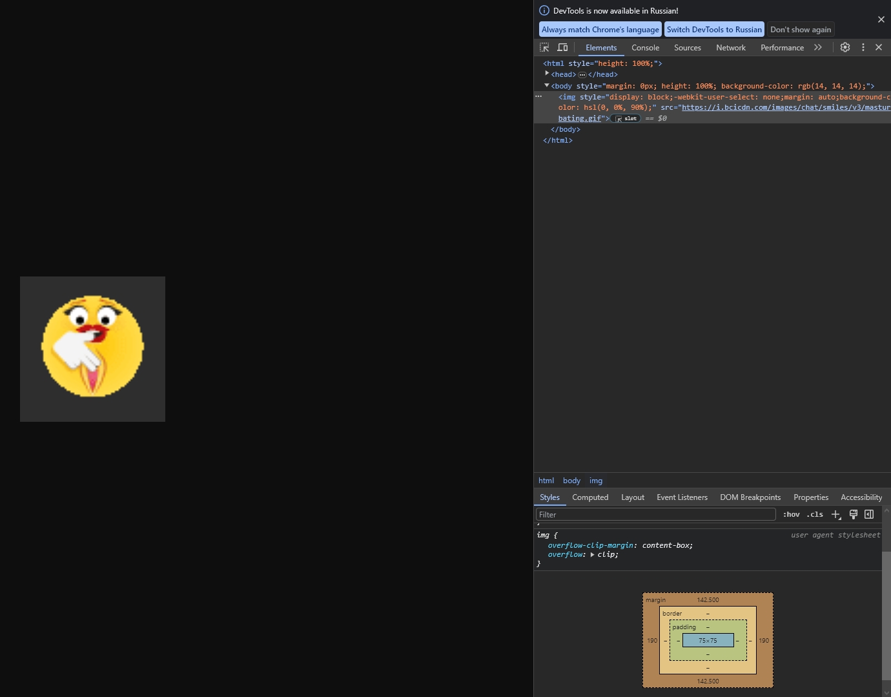Screen dimensions: 891x697
Task: Click the slot badge on the img node
Action: [626, 119]
